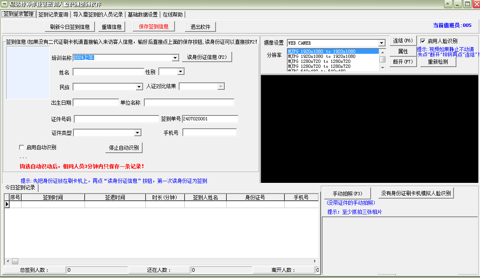Image resolution: width=480 pixels, height=278 pixels.
Task: Open the 人证对比结果 dropdown
Action: [x=221, y=87]
